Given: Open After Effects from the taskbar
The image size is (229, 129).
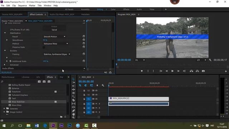Looking at the screenshot, I should (x=61, y=125).
